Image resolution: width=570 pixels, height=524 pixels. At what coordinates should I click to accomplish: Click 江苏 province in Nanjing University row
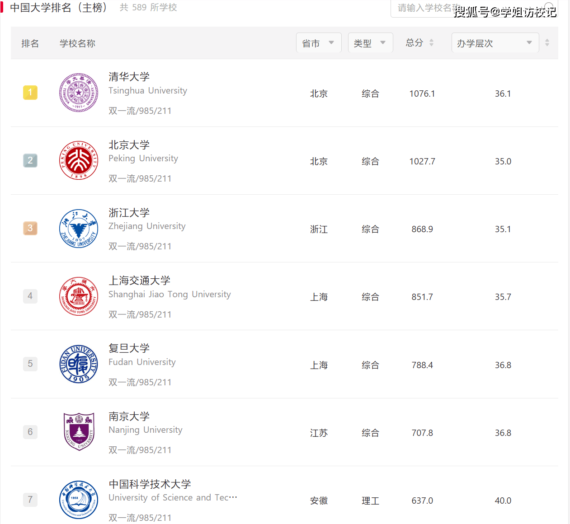point(319,433)
